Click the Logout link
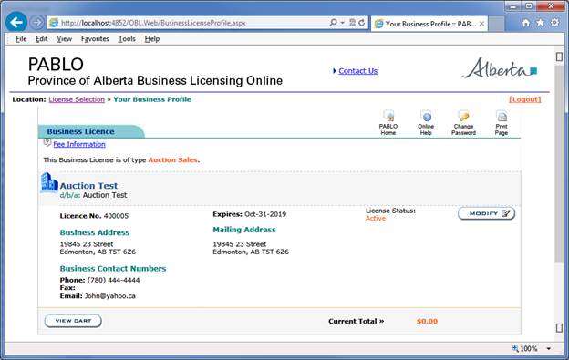Viewport: 569px width, 360px height. [x=524, y=99]
